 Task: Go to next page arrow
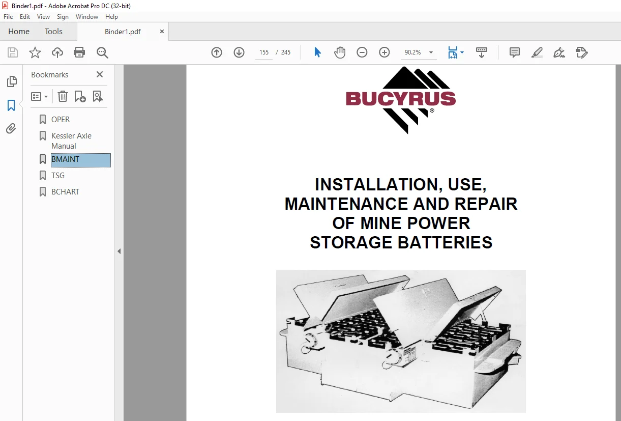(x=239, y=52)
